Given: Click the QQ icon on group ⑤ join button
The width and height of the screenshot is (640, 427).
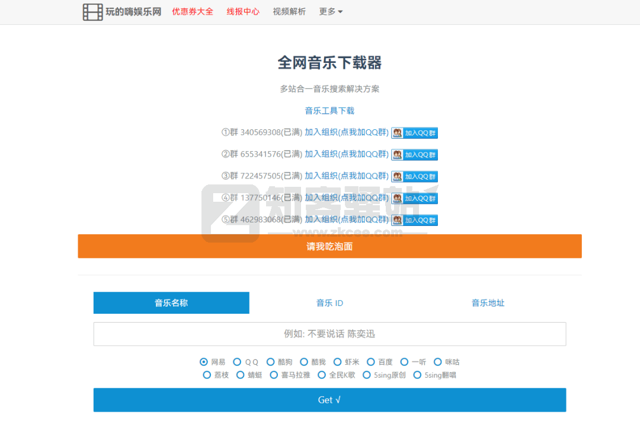Looking at the screenshot, I should [397, 219].
